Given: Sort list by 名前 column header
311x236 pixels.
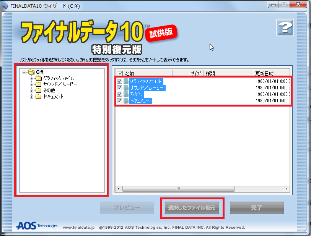Looking at the screenshot, I should pos(129,73).
